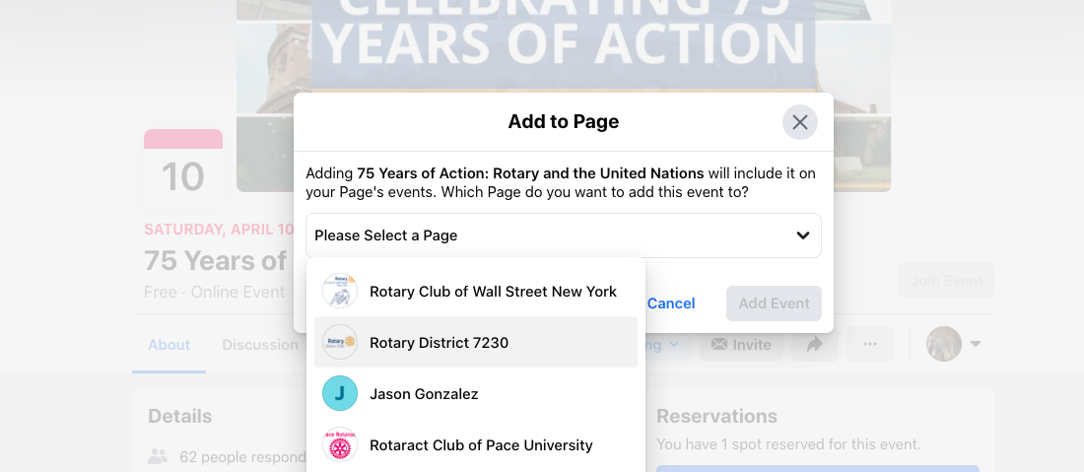Cancel adding the event to a Page
The height and width of the screenshot is (472, 1084).
671,303
